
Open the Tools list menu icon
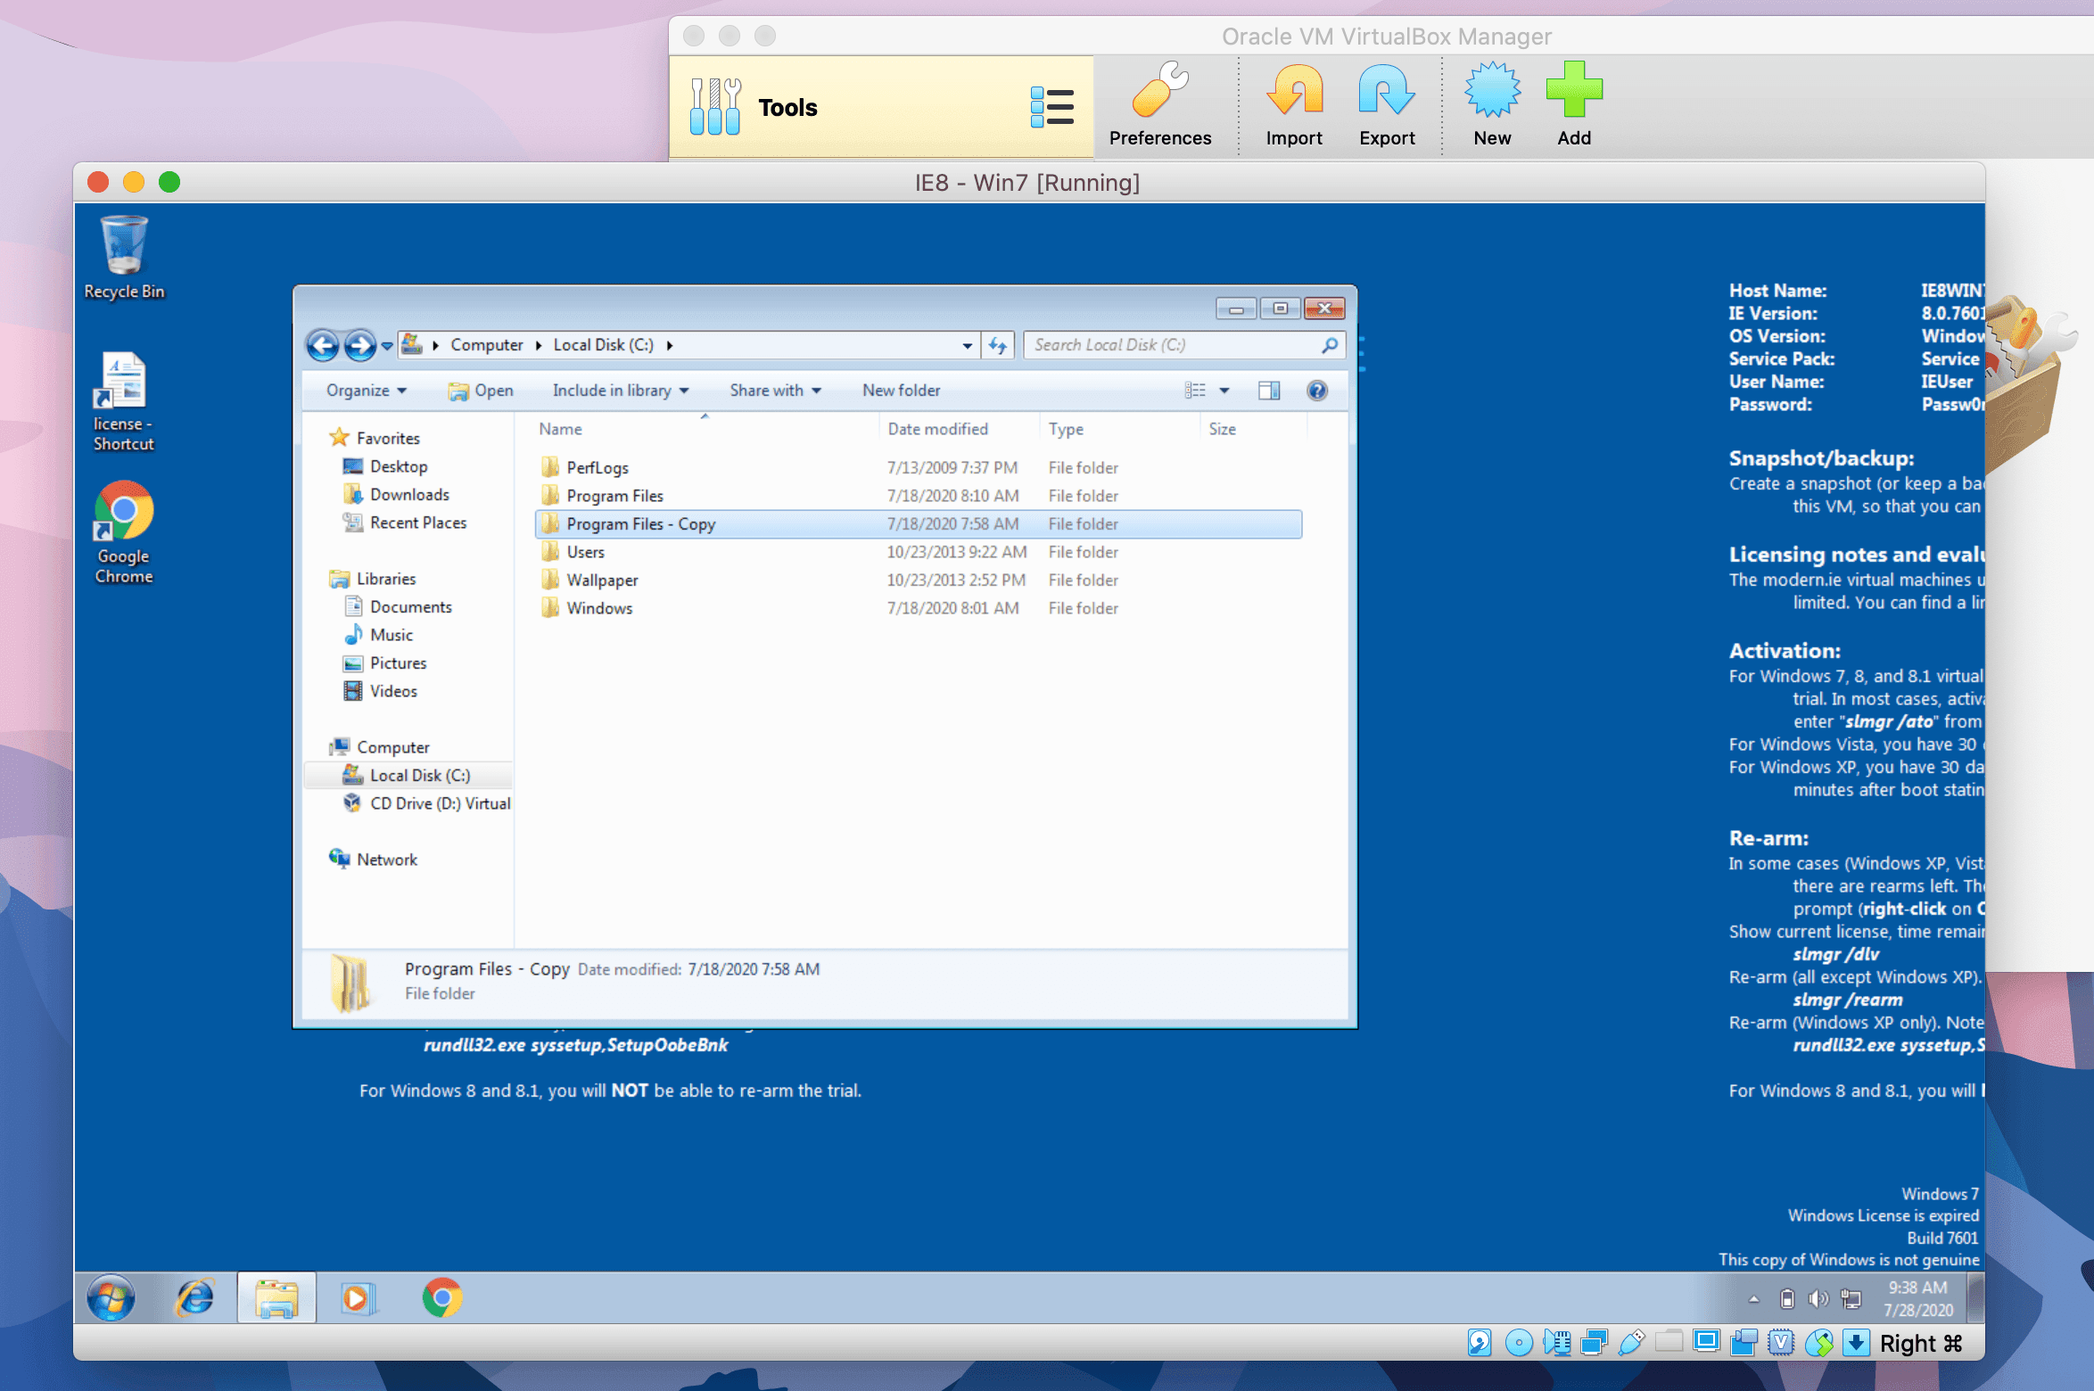tap(1051, 107)
